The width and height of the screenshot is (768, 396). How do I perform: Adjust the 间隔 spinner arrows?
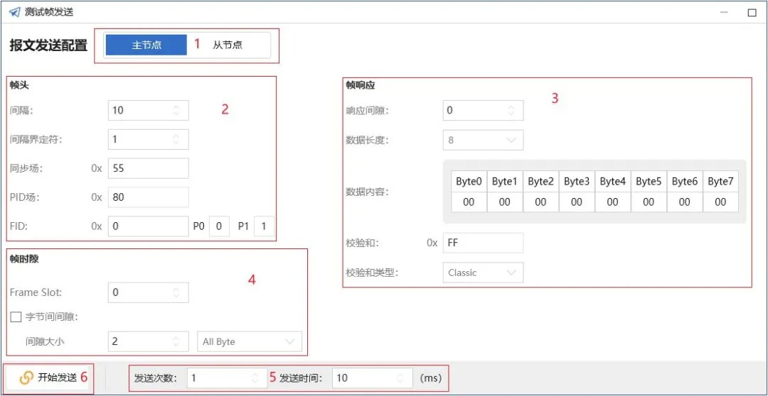tap(176, 111)
